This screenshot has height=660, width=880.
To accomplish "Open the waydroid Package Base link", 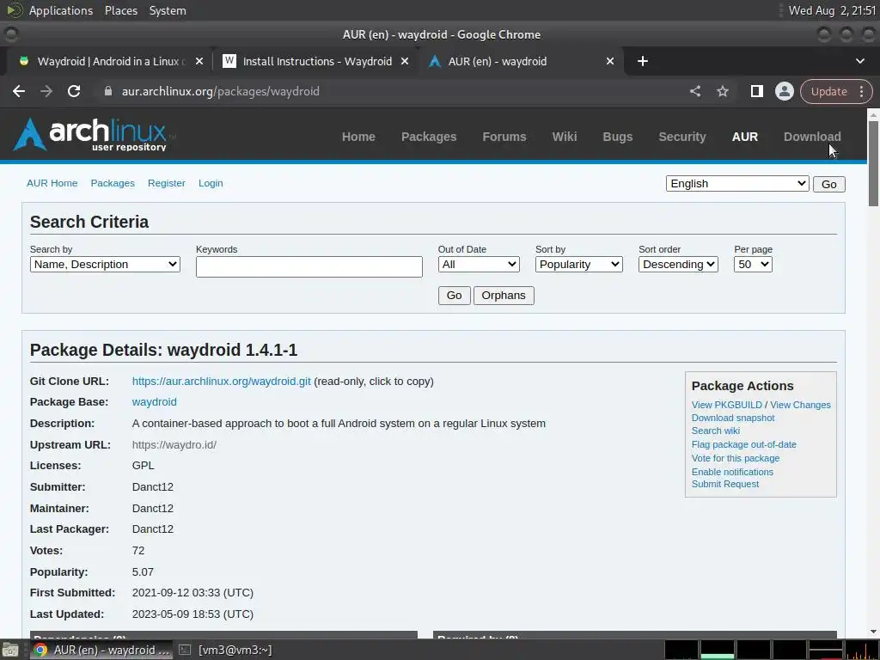I will (154, 402).
